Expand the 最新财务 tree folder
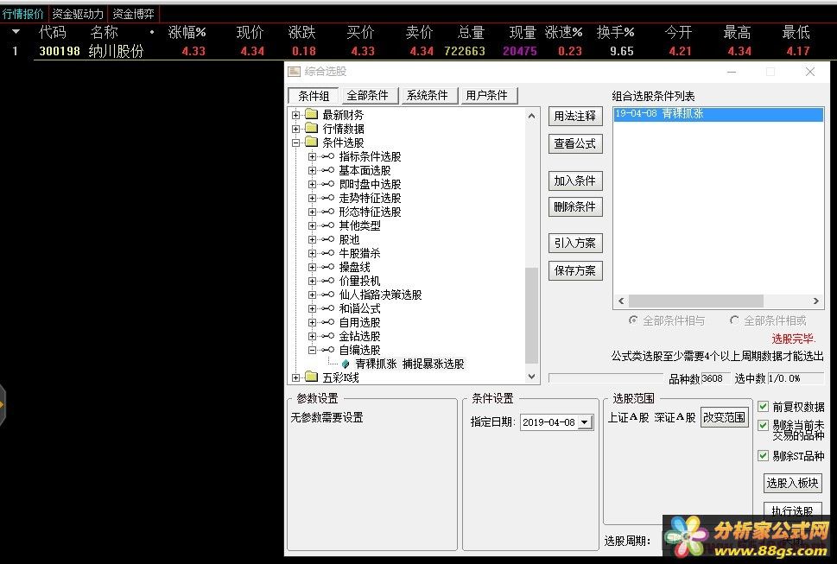This screenshot has width=837, height=564. 295,115
